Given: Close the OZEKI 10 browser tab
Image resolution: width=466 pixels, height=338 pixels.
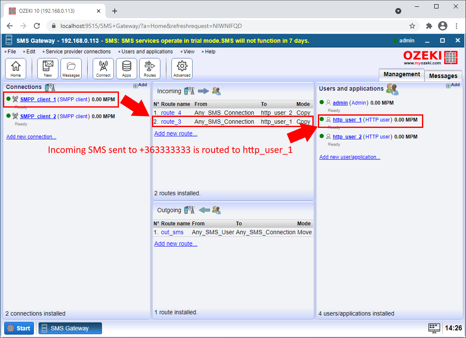Looking at the screenshot, I should click(x=99, y=11).
